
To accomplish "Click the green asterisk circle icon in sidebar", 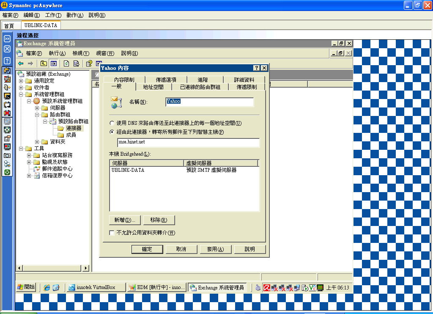I will 7,173.
